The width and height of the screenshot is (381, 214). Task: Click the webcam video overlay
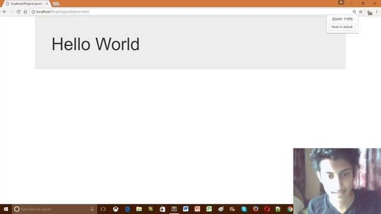coord(337,181)
